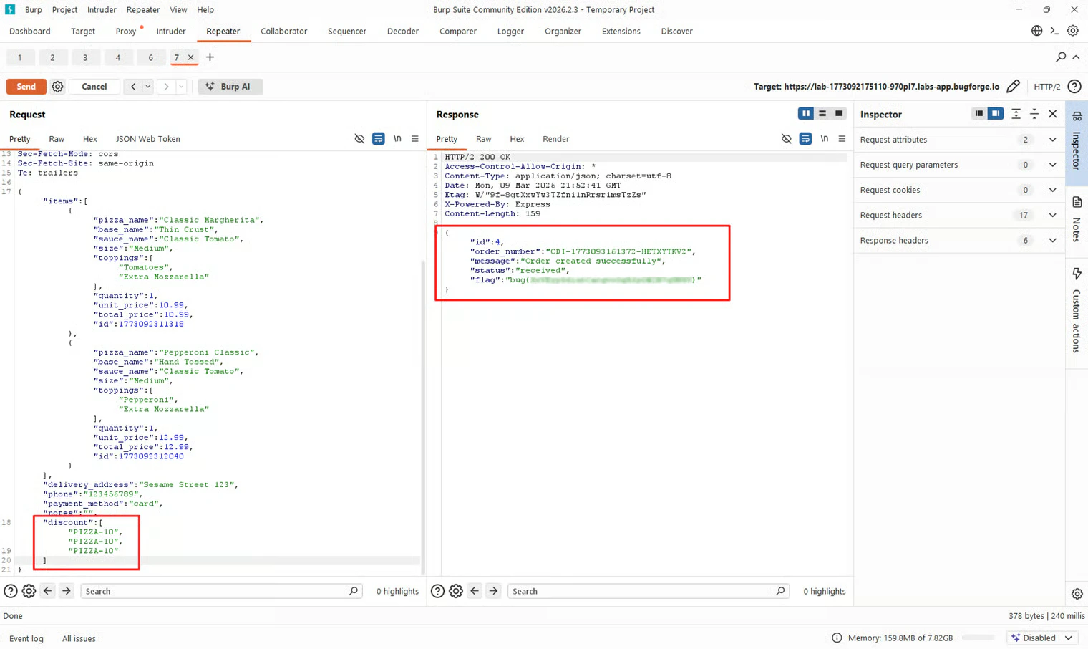Image resolution: width=1088 pixels, height=649 pixels.
Task: Open the Inspector side tab
Action: click(1077, 143)
